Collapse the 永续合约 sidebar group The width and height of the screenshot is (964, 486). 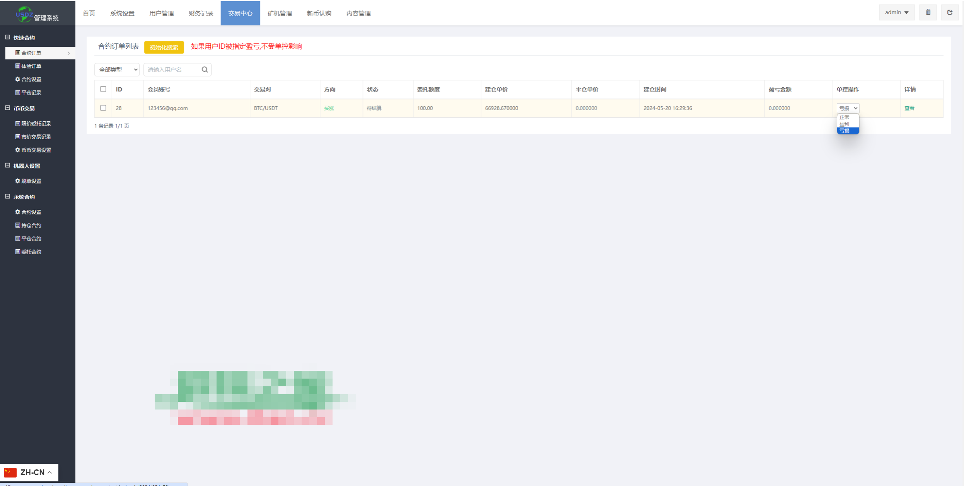7,196
